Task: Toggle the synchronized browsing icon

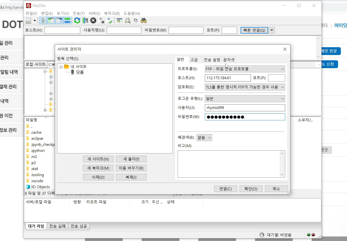Action: pyautogui.click(x=136, y=21)
